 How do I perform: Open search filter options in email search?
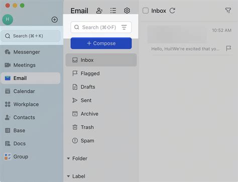[x=124, y=27]
